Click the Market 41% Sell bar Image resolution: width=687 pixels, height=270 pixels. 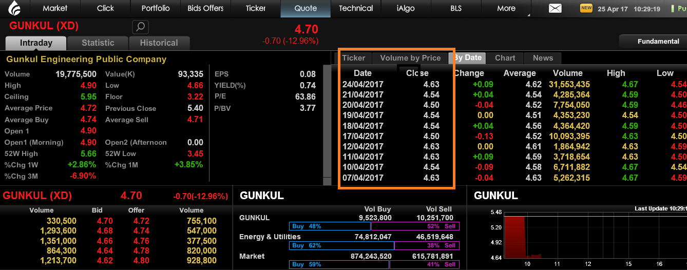pyautogui.click(x=425, y=265)
